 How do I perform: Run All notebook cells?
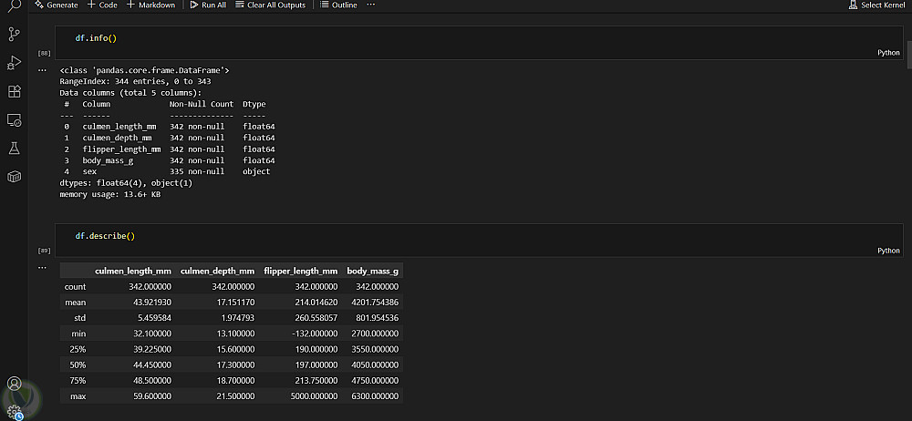[208, 5]
